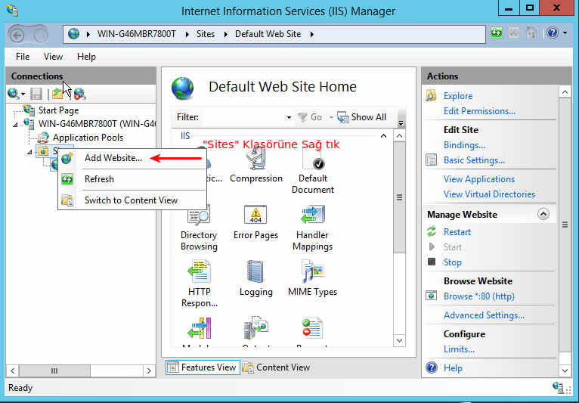Viewport: 579px width, 403px height.
Task: Open the View menu
Action: (x=53, y=57)
